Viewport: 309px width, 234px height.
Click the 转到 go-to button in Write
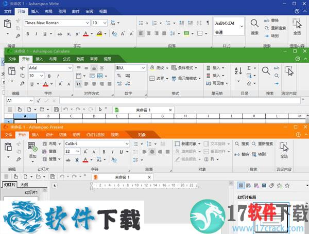[271, 36]
